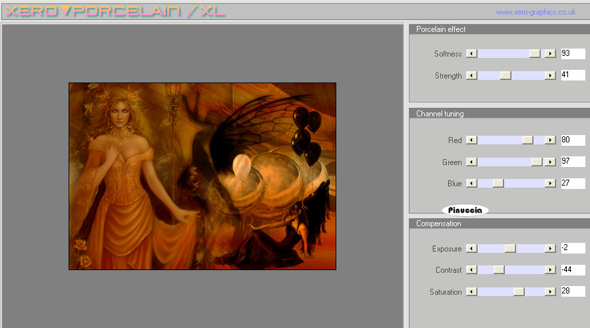This screenshot has width=590, height=328.
Task: Click the Contrast slider handle
Action: point(499,269)
